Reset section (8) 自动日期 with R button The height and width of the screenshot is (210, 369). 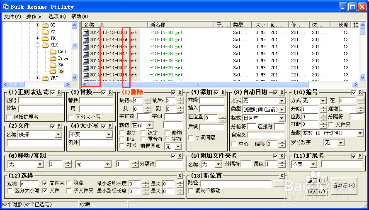point(282,93)
